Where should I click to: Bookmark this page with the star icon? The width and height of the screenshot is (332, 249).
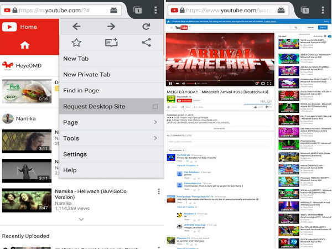76,43
